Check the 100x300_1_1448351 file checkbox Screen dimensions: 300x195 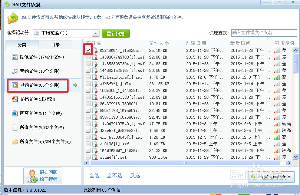point(88,90)
